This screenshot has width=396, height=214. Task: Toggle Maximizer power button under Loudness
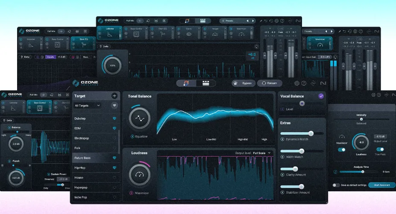click(x=131, y=193)
